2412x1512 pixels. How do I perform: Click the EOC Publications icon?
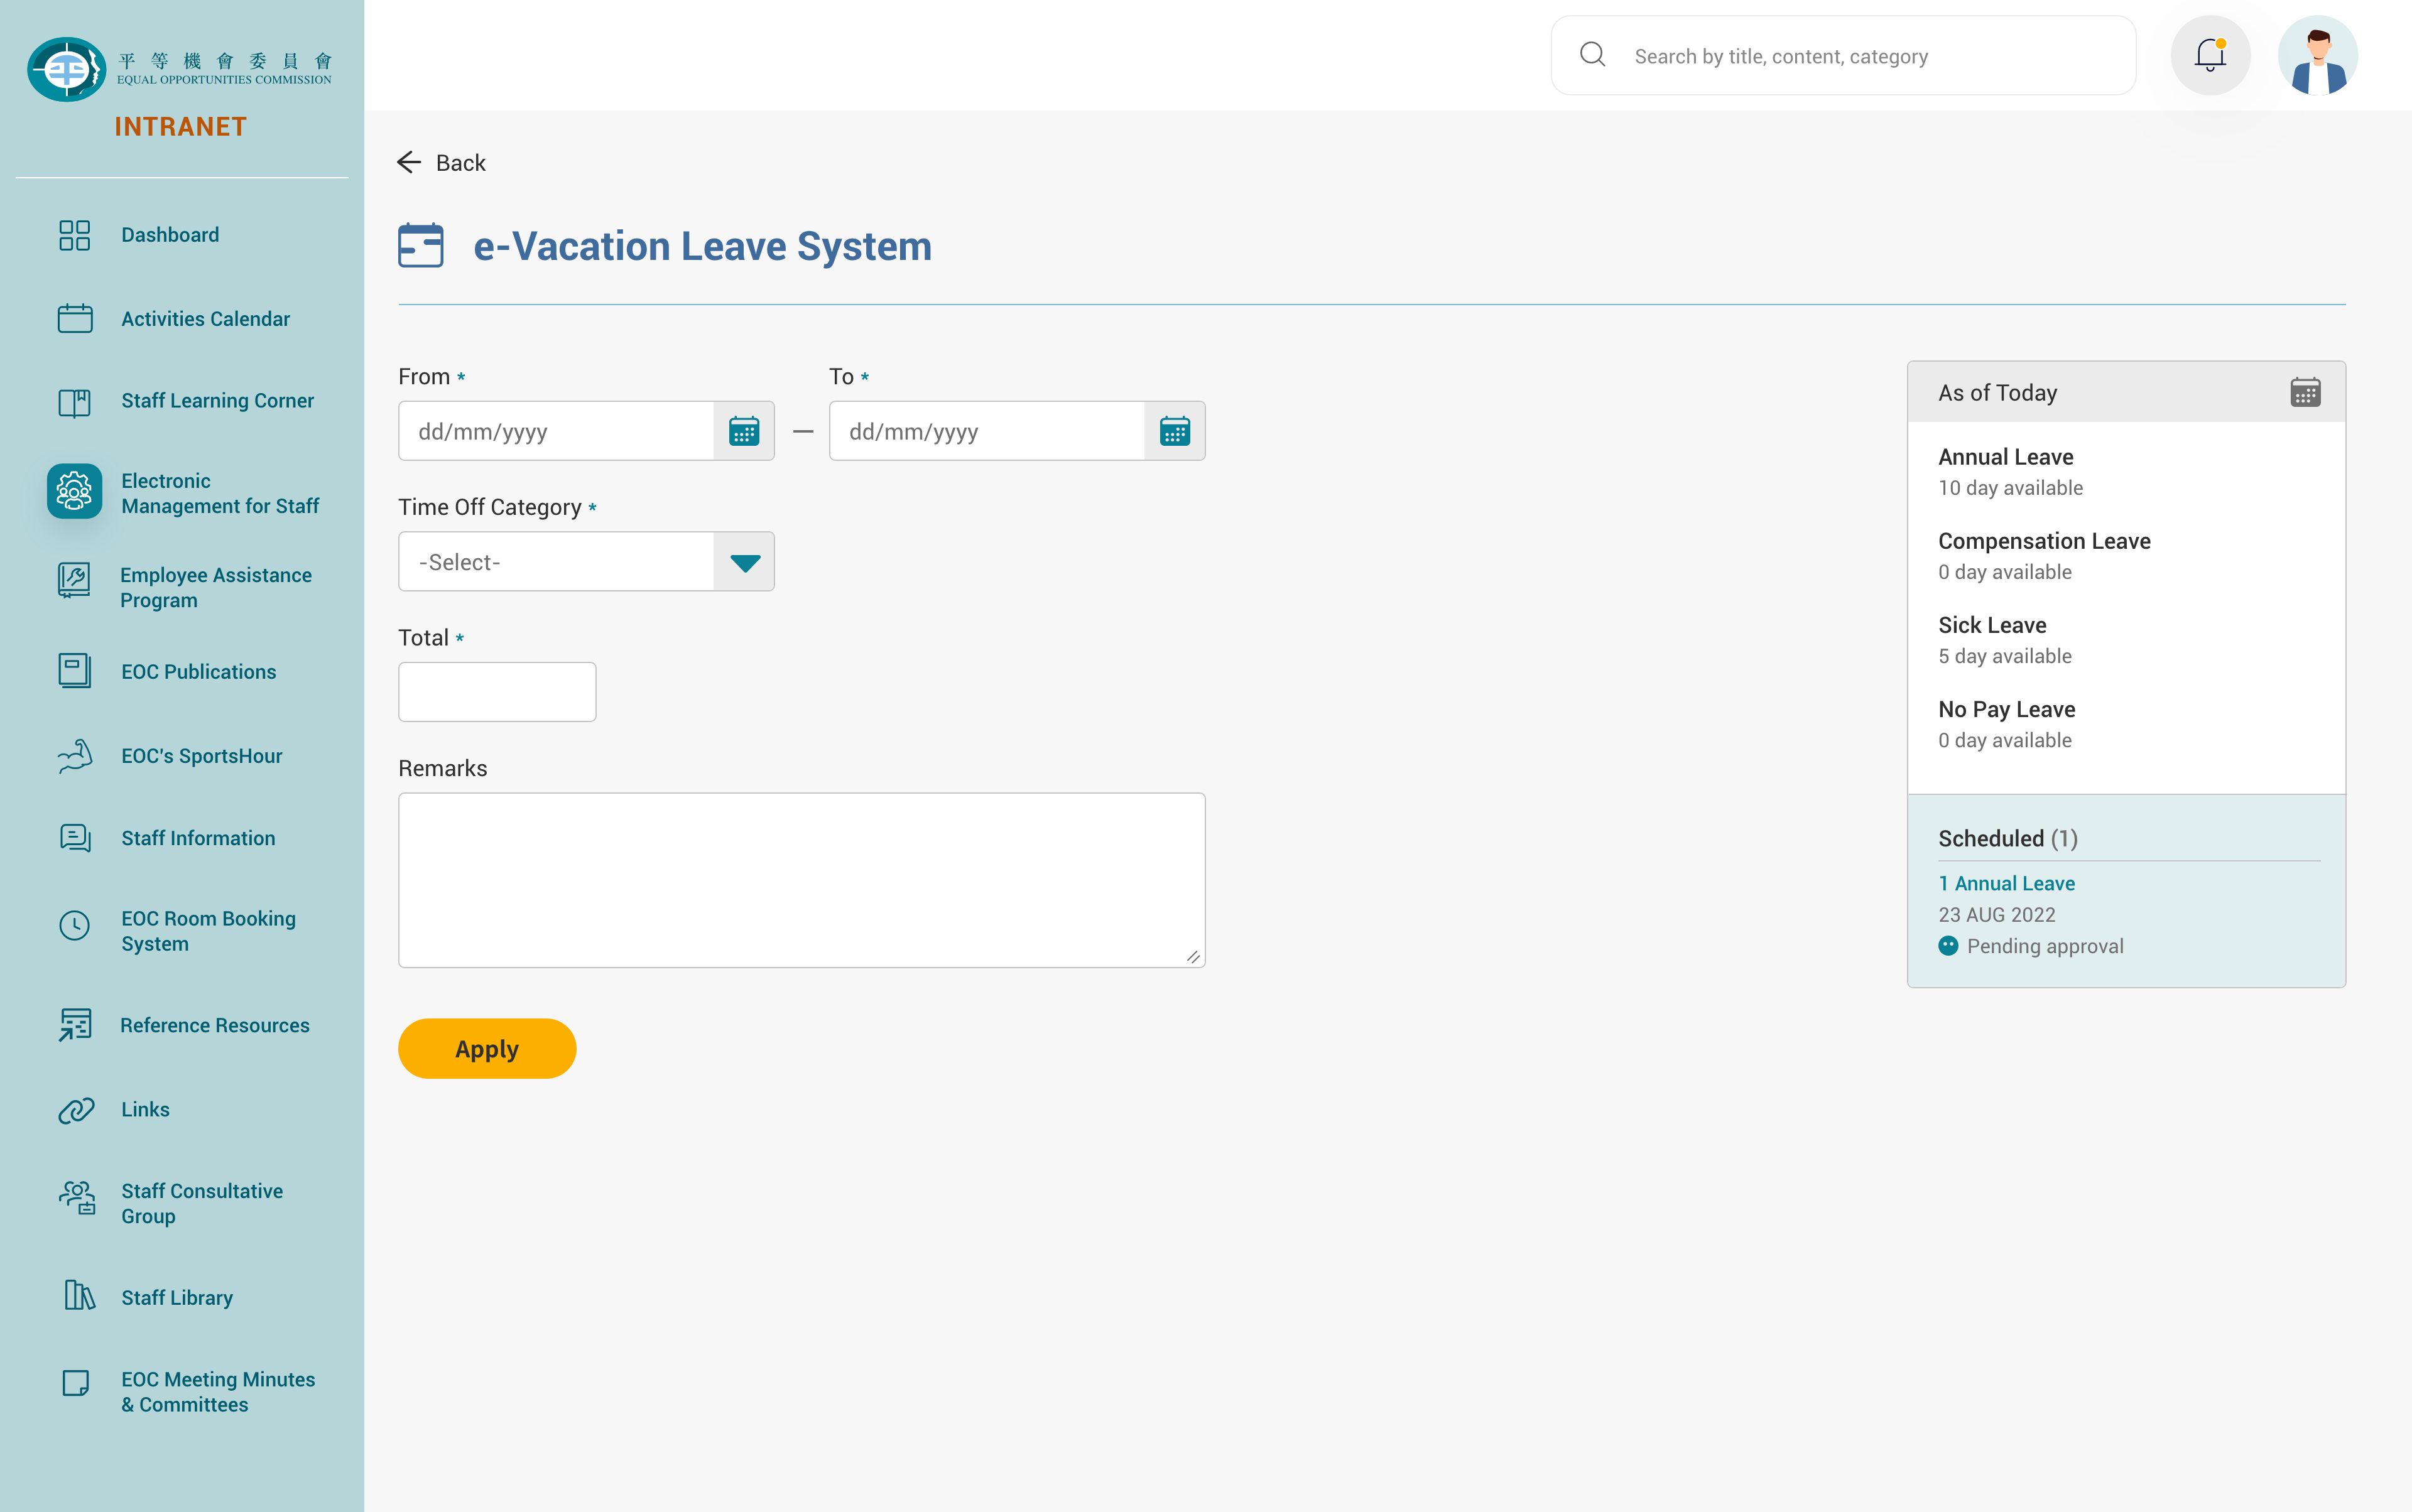(74, 671)
